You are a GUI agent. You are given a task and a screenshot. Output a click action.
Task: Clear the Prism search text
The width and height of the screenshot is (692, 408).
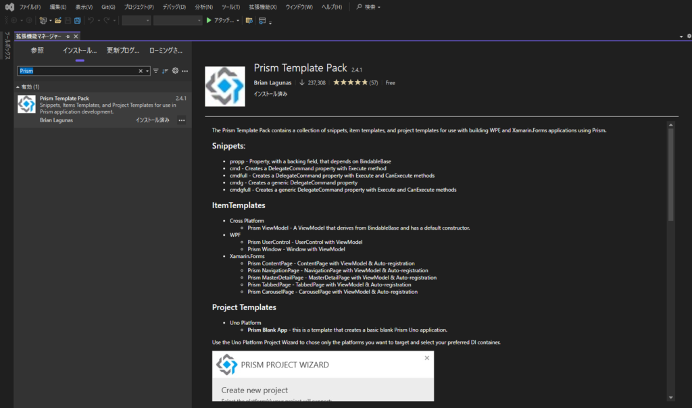point(141,71)
